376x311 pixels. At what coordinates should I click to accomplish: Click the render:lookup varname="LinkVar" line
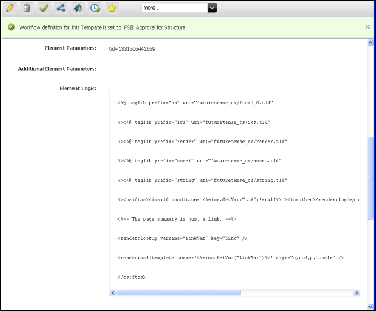[183, 238]
